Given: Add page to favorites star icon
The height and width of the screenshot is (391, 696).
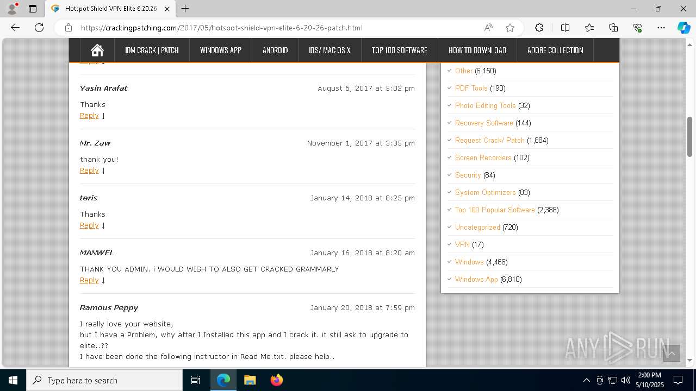Looking at the screenshot, I should tap(510, 28).
